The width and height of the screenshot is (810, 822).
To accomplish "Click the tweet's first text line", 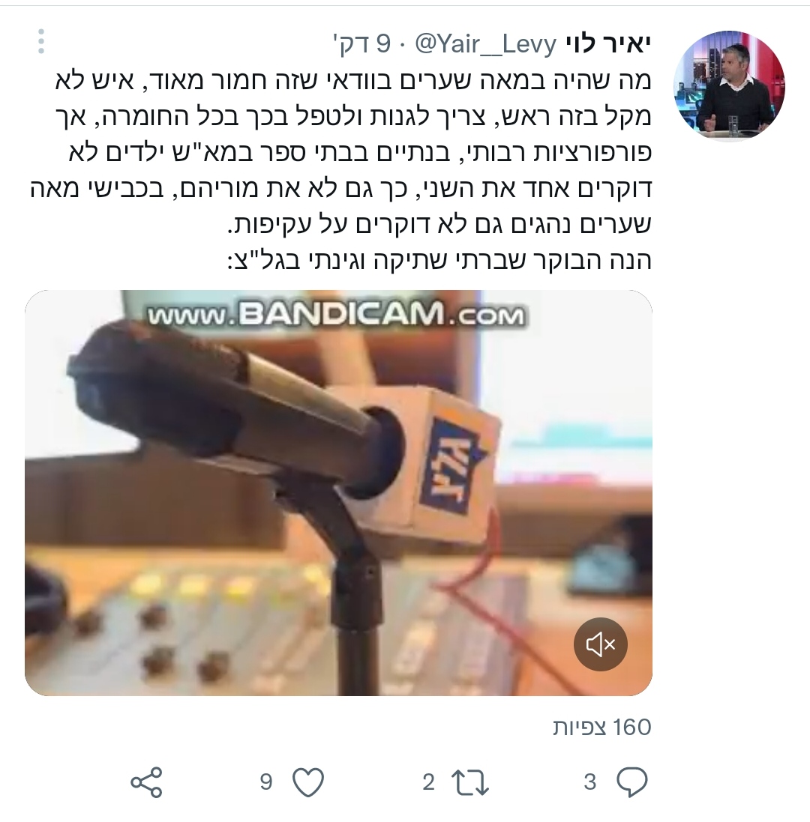I will coord(353,81).
